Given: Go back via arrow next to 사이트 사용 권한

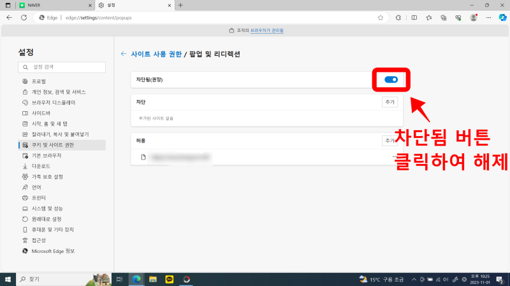Looking at the screenshot, I should [x=123, y=54].
